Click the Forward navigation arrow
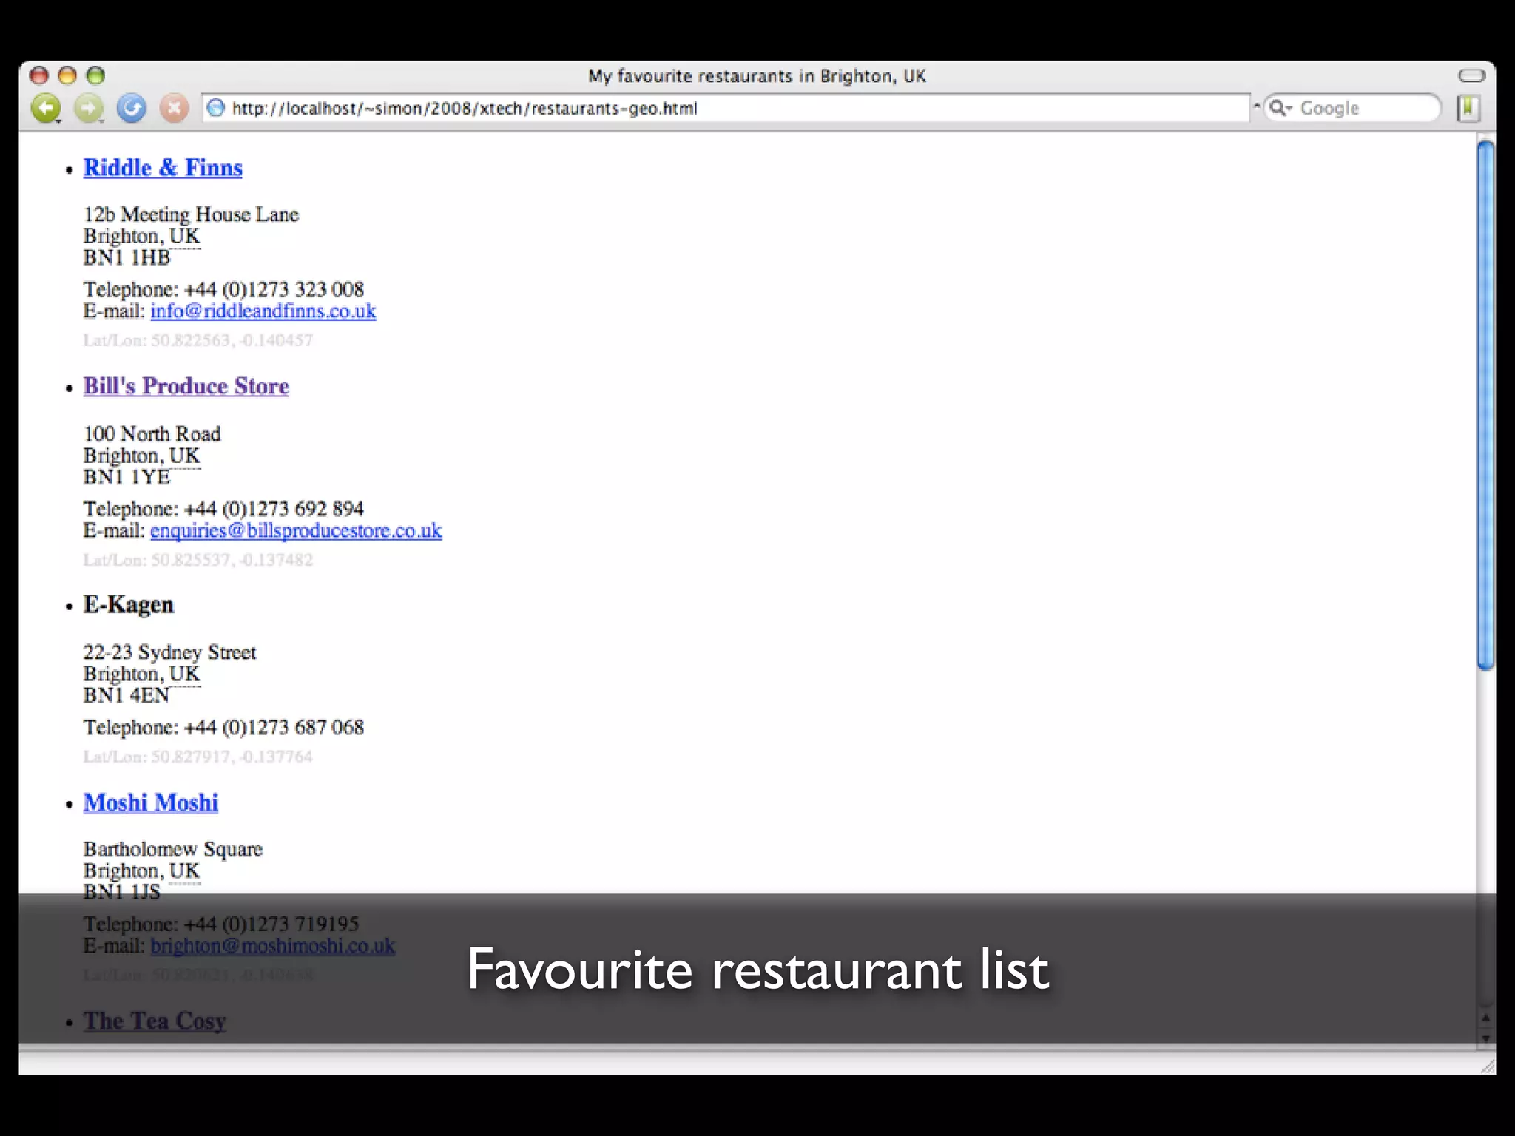This screenshot has width=1515, height=1136. pos(88,109)
